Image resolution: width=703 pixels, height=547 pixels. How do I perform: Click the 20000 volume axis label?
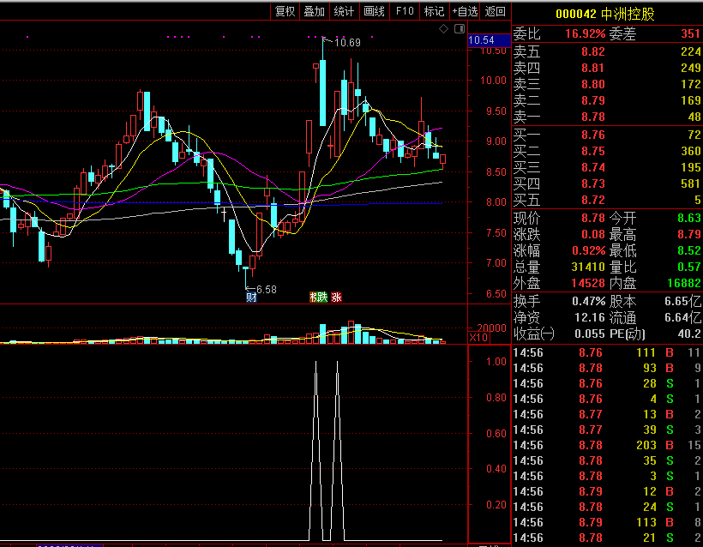click(x=492, y=328)
